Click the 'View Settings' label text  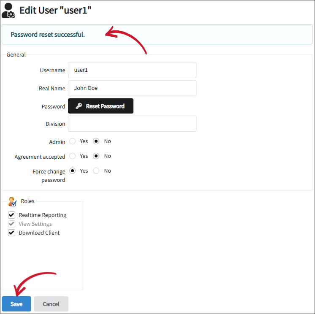point(35,224)
